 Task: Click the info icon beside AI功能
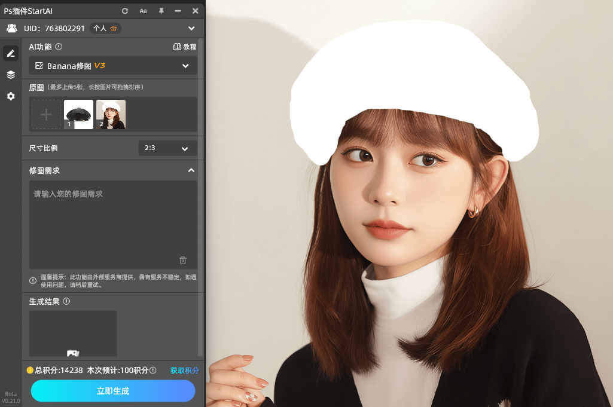click(x=59, y=47)
